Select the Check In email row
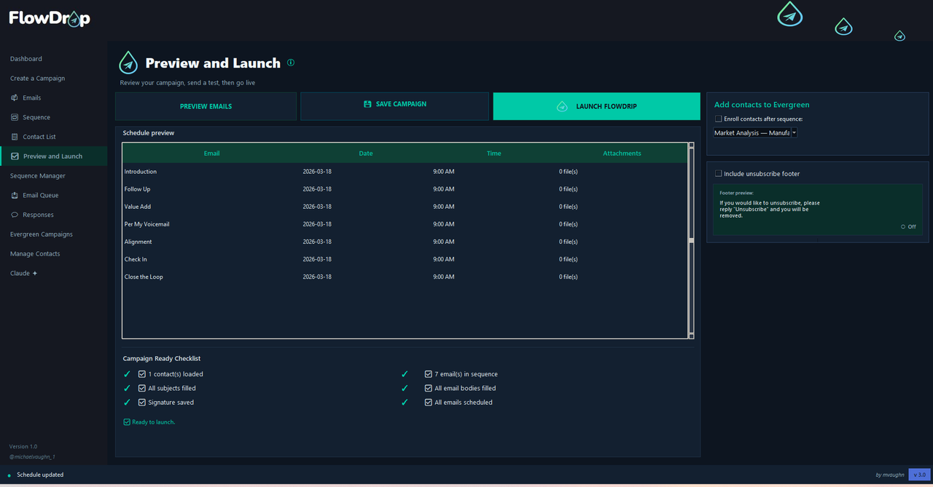 (405, 259)
